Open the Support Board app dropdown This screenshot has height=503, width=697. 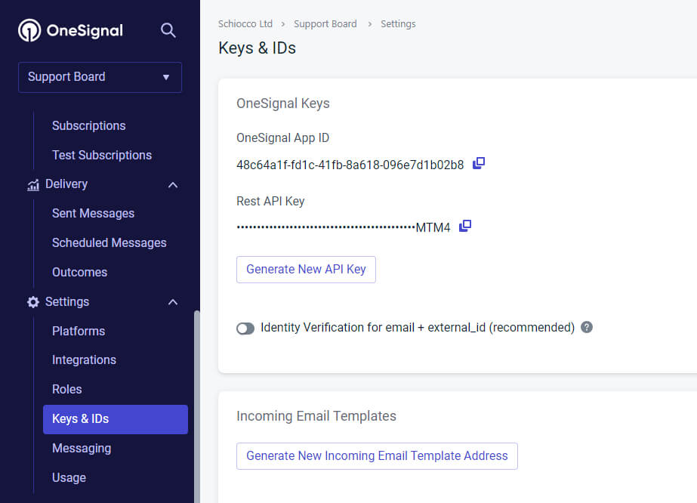point(100,77)
